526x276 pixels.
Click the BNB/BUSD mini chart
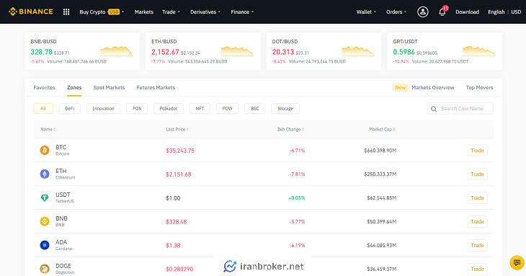pos(117,51)
